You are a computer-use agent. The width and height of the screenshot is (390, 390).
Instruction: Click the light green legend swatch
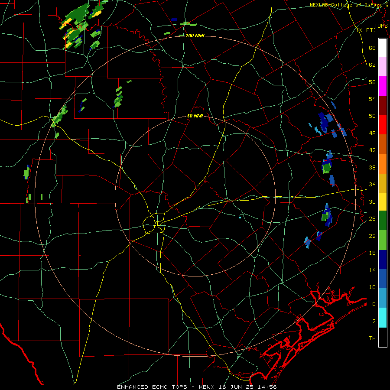point(383,240)
